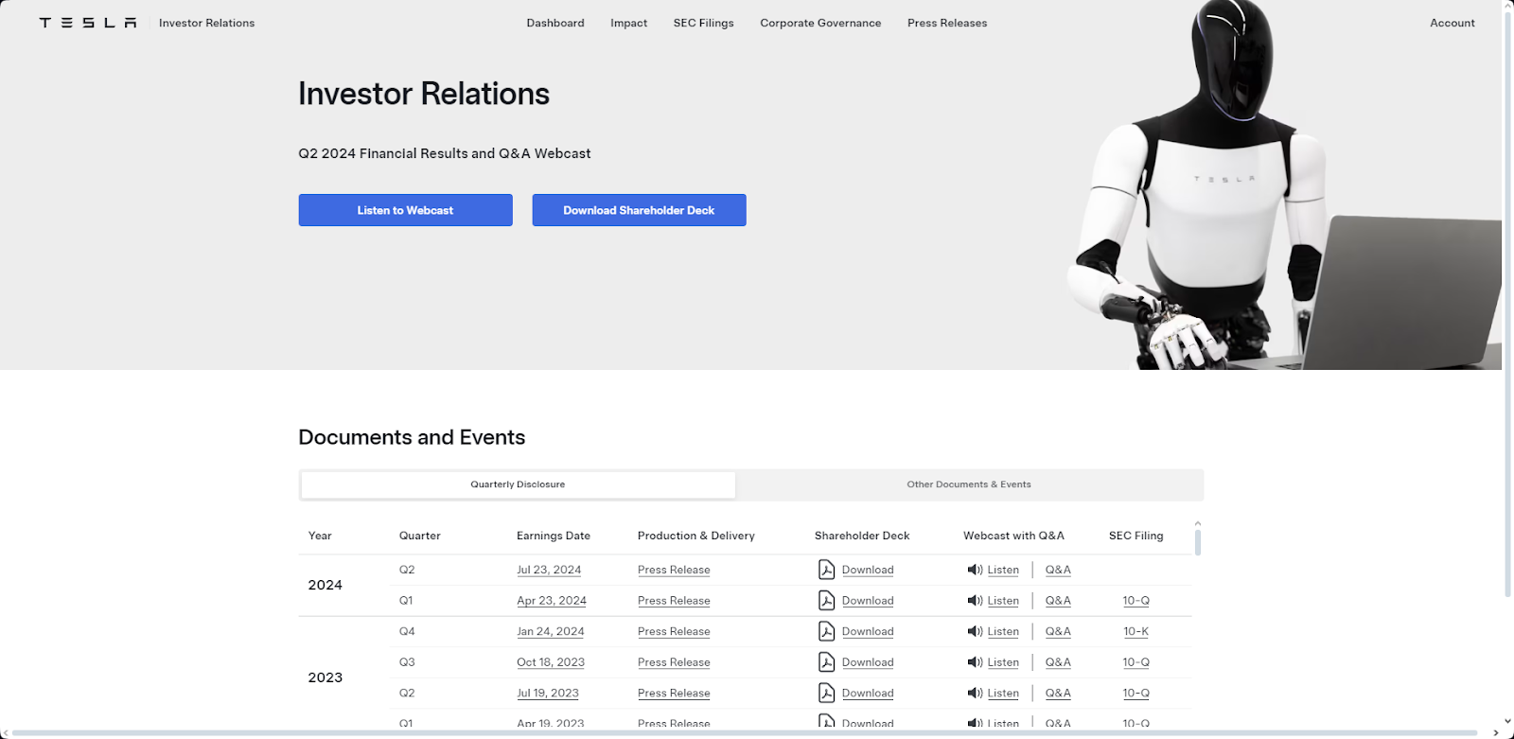Image resolution: width=1514 pixels, height=739 pixels.
Task: Click the PDF icon for Q2 2024 deck
Action: [x=826, y=570]
